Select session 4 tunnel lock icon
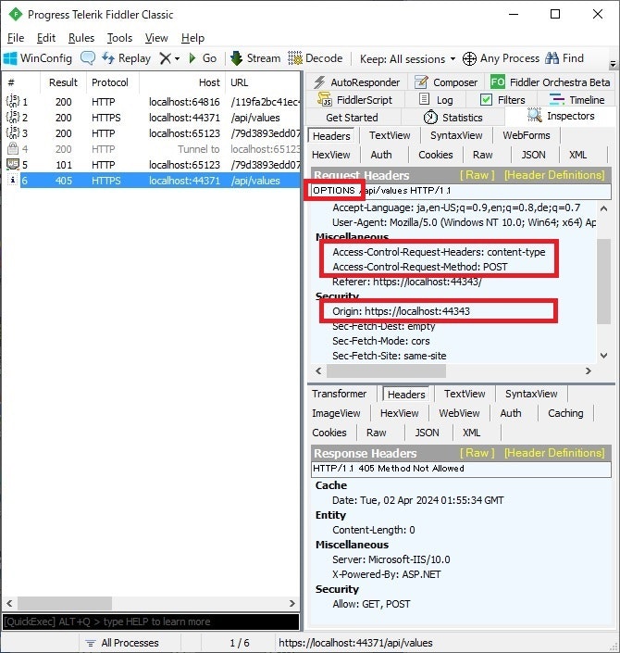Screen dimensions: 620x653 [13, 148]
